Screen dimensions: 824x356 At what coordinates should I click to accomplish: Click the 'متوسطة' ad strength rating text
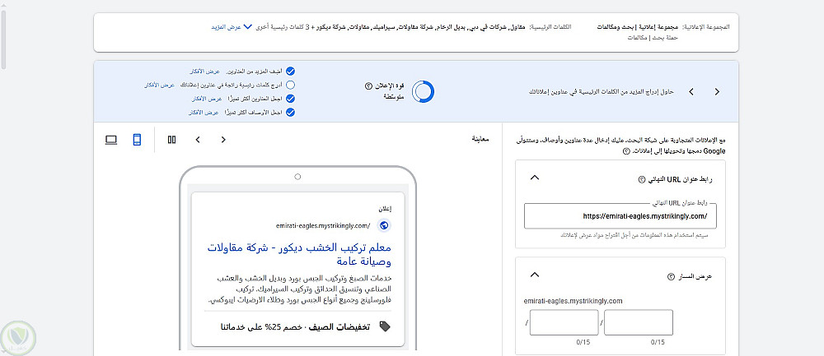(x=394, y=97)
